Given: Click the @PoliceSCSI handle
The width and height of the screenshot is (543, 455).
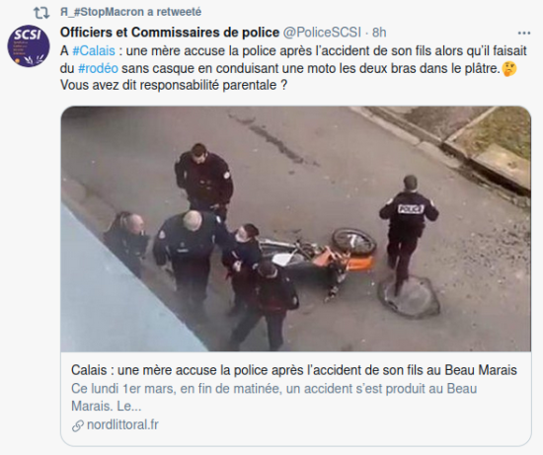Looking at the screenshot, I should point(322,33).
